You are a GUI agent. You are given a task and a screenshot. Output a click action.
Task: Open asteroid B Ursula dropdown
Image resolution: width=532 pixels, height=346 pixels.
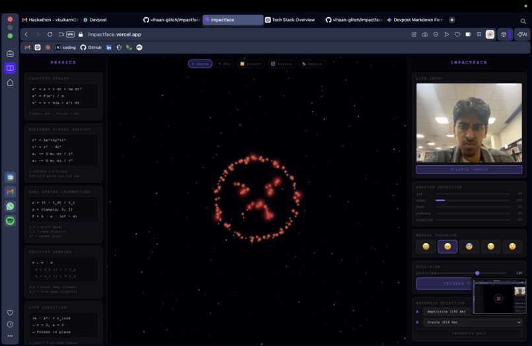point(473,322)
